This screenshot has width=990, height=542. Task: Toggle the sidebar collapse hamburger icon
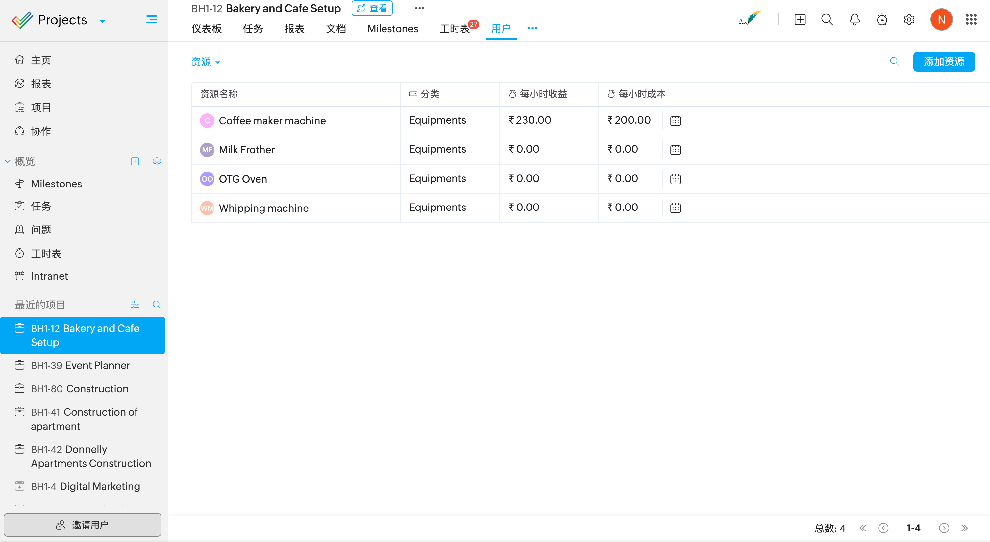(x=151, y=20)
